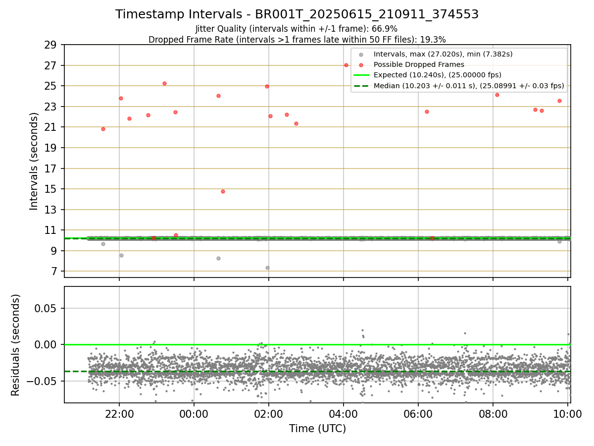
Task: Click the solid green line sample in legend
Action: click(361, 75)
